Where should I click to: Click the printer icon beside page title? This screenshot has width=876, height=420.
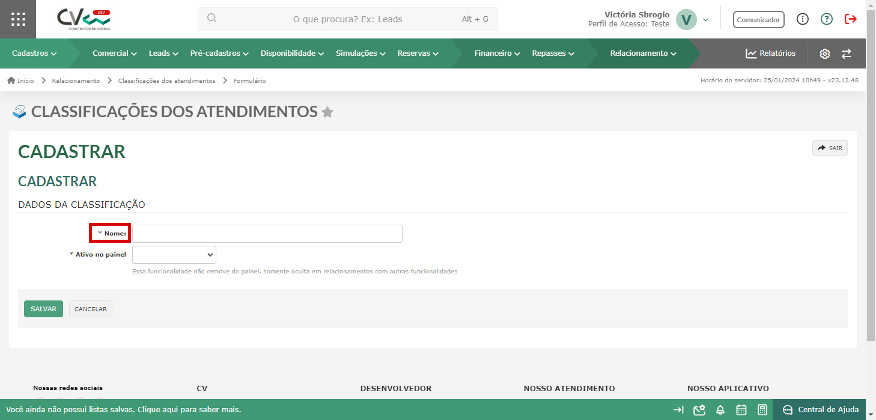[x=19, y=112]
